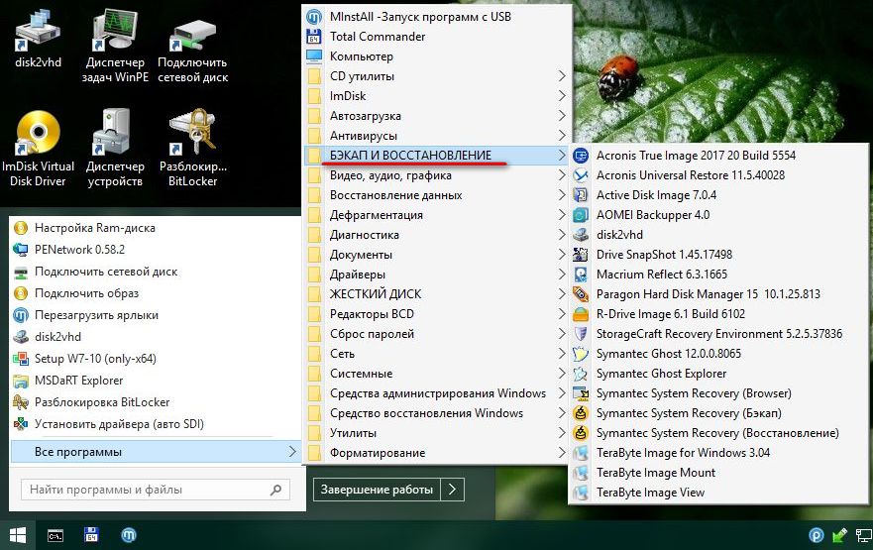Click the MInstAll icon in programs list
This screenshot has width=873, height=550.
pyautogui.click(x=314, y=17)
